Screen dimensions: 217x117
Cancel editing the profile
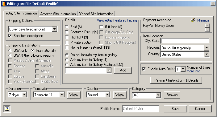point(200,109)
